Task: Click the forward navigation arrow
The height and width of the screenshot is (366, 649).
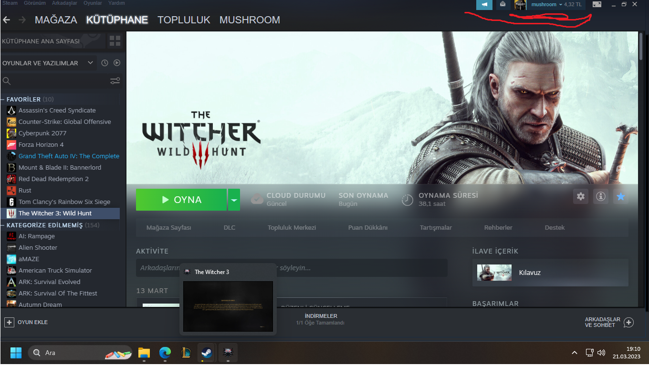Action: (x=22, y=20)
